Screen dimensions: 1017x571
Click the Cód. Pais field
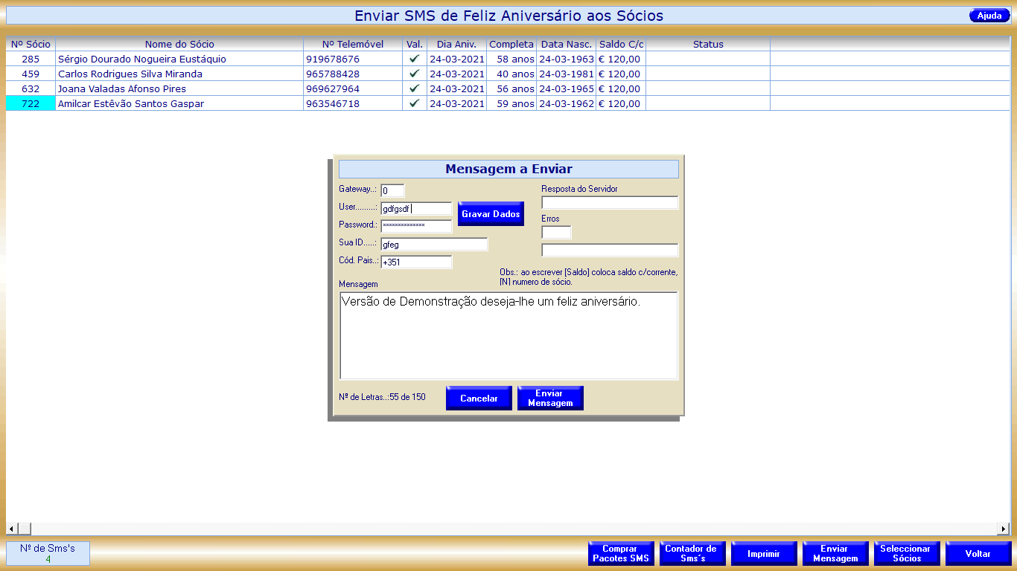tap(415, 262)
